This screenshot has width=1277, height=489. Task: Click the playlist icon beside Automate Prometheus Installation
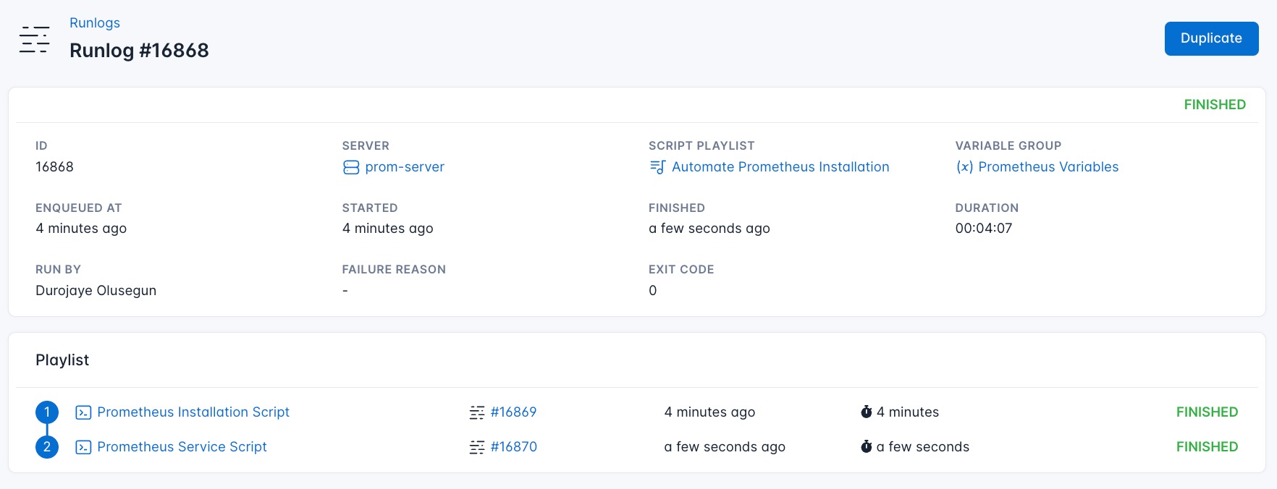(x=657, y=167)
